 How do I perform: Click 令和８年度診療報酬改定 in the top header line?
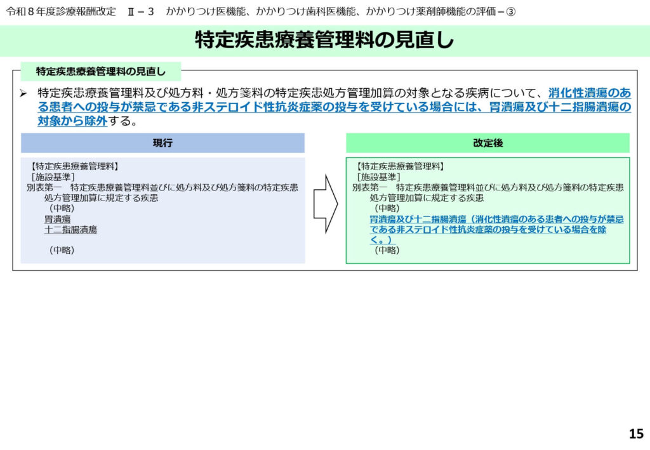(x=61, y=12)
